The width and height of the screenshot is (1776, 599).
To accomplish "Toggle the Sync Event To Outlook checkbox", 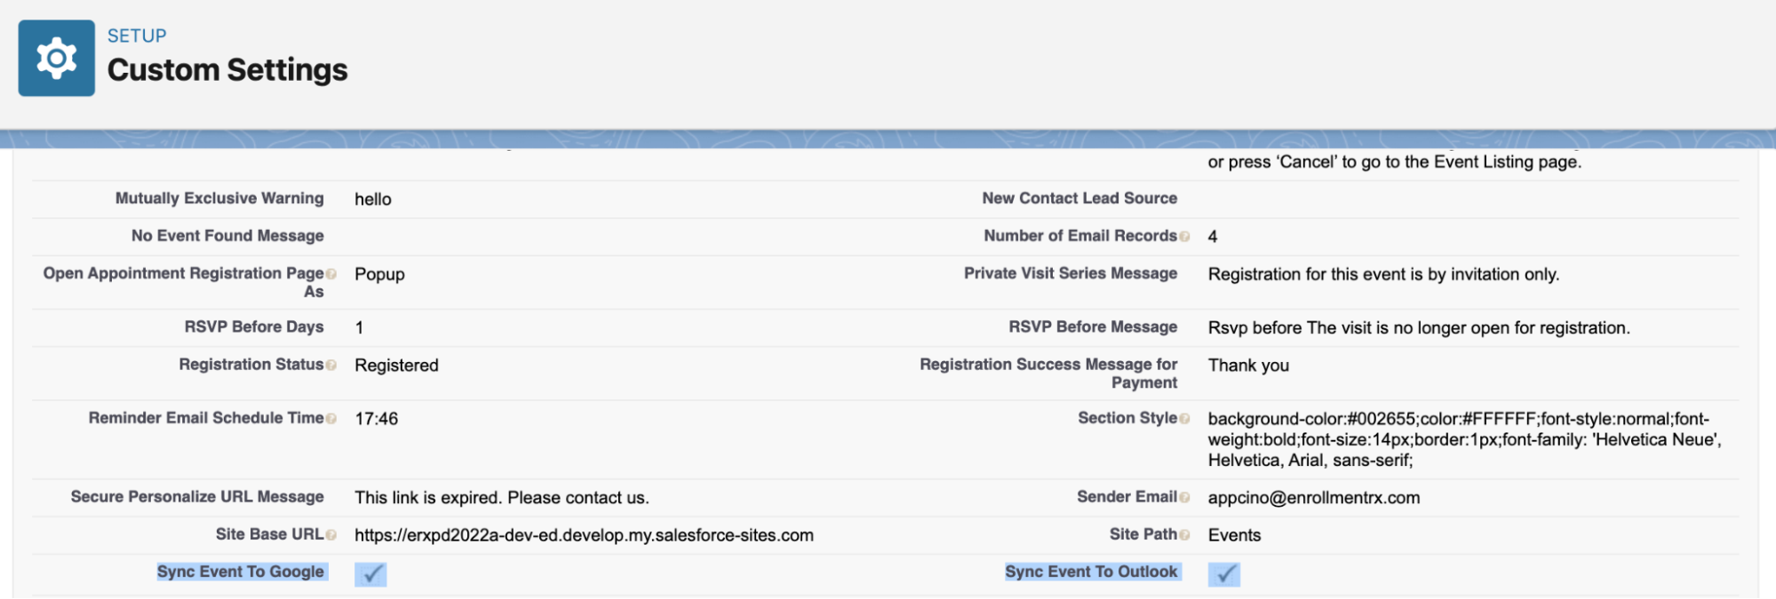I will (x=1223, y=574).
